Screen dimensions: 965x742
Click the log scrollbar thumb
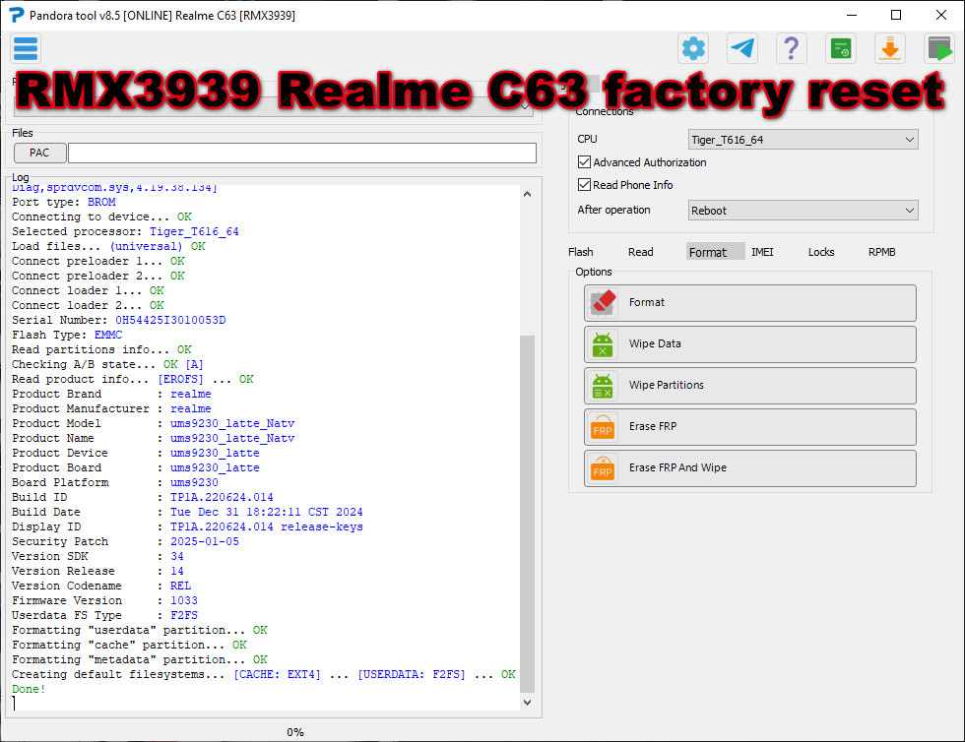tap(527, 514)
